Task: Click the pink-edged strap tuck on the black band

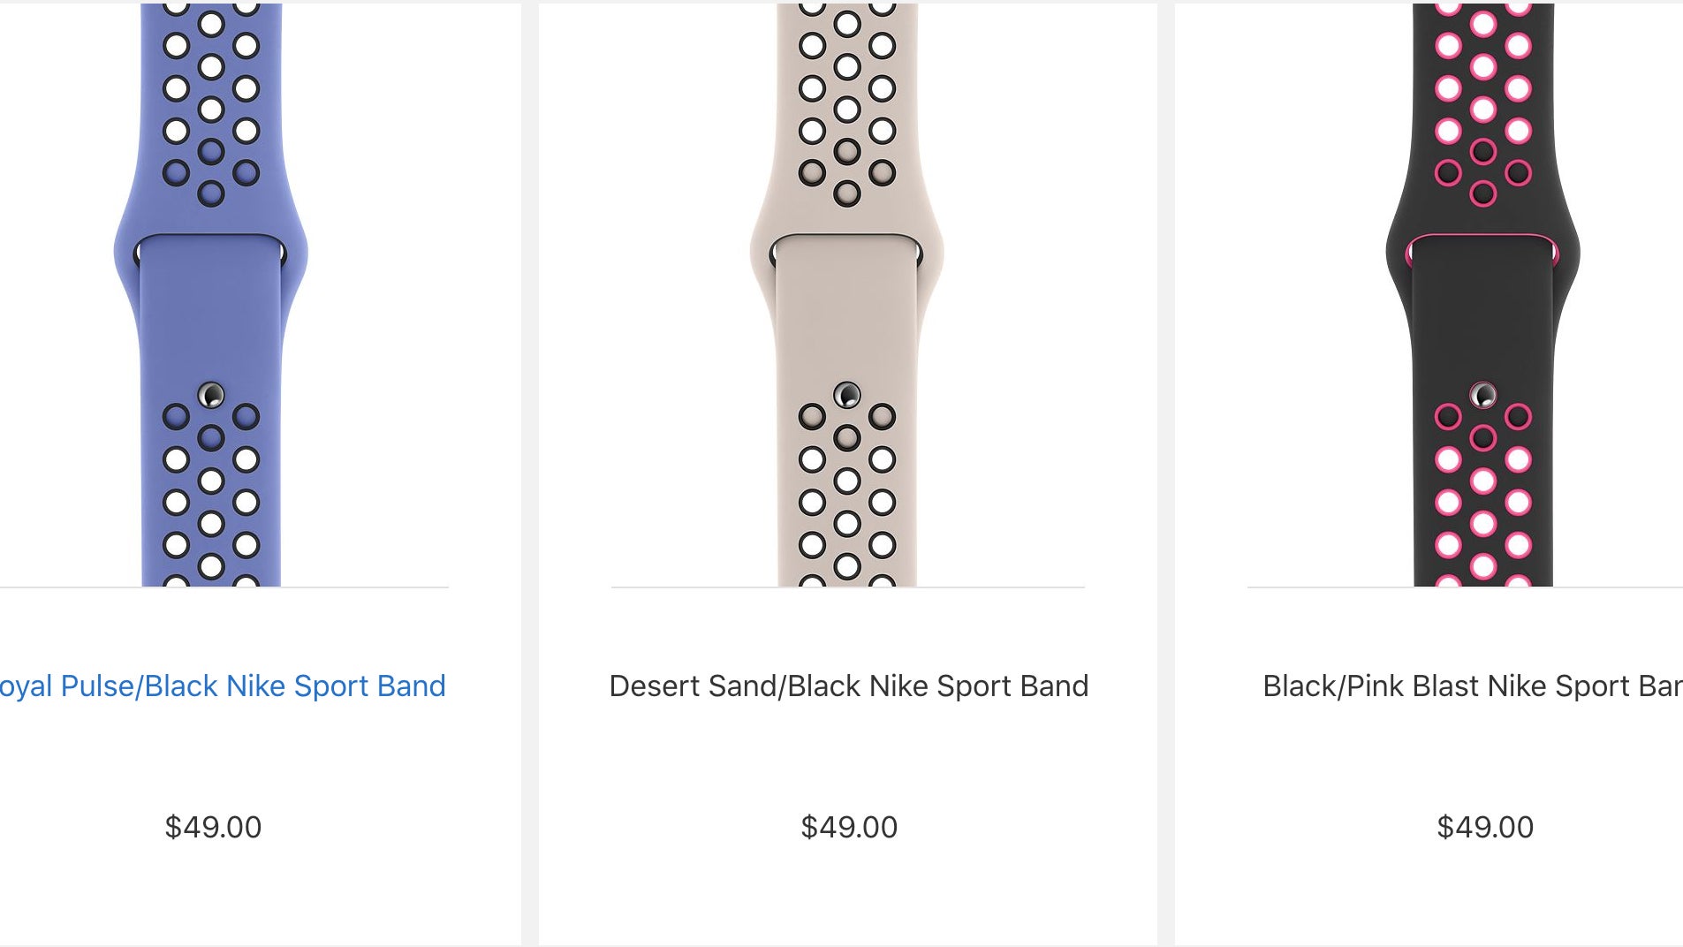Action: 1483,237
